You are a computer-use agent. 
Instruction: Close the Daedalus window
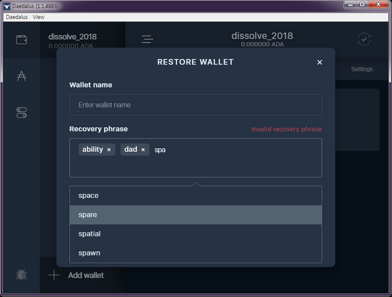(378, 5)
